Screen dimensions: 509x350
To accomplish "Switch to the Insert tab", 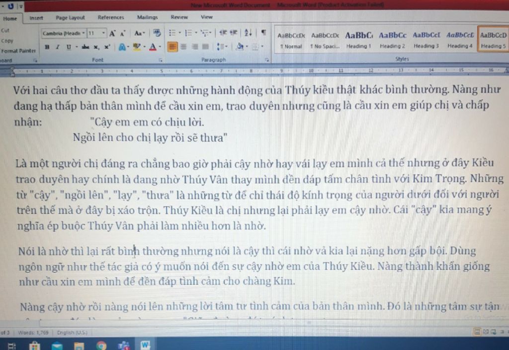I will coord(36,18).
